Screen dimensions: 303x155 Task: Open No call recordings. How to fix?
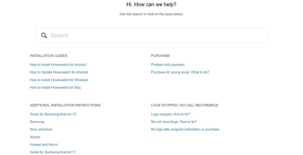[174, 122]
